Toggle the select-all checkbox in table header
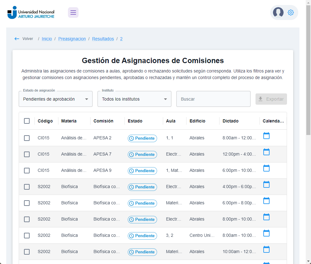311x264 pixels. coord(27,121)
